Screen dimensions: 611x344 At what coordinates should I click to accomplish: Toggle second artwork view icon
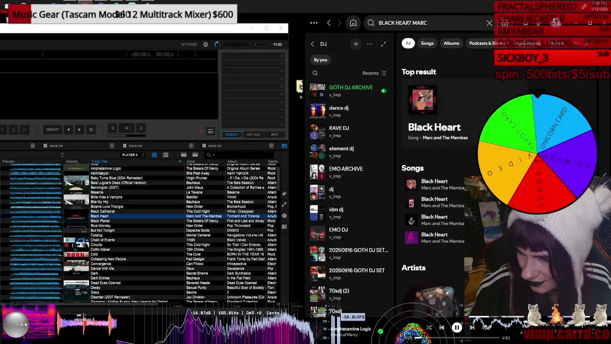pos(195,155)
